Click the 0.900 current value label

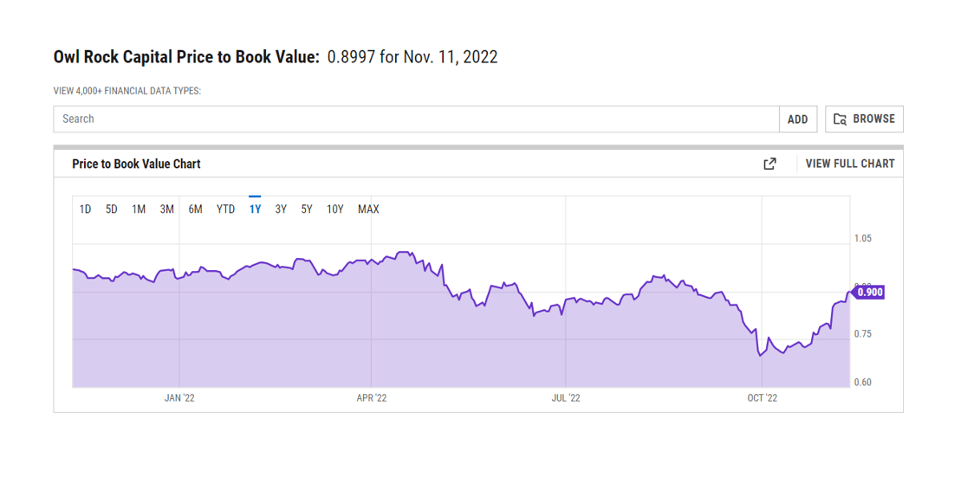869,293
